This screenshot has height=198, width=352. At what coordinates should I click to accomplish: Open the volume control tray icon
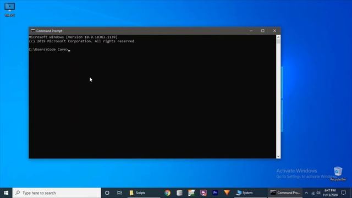click(x=318, y=193)
